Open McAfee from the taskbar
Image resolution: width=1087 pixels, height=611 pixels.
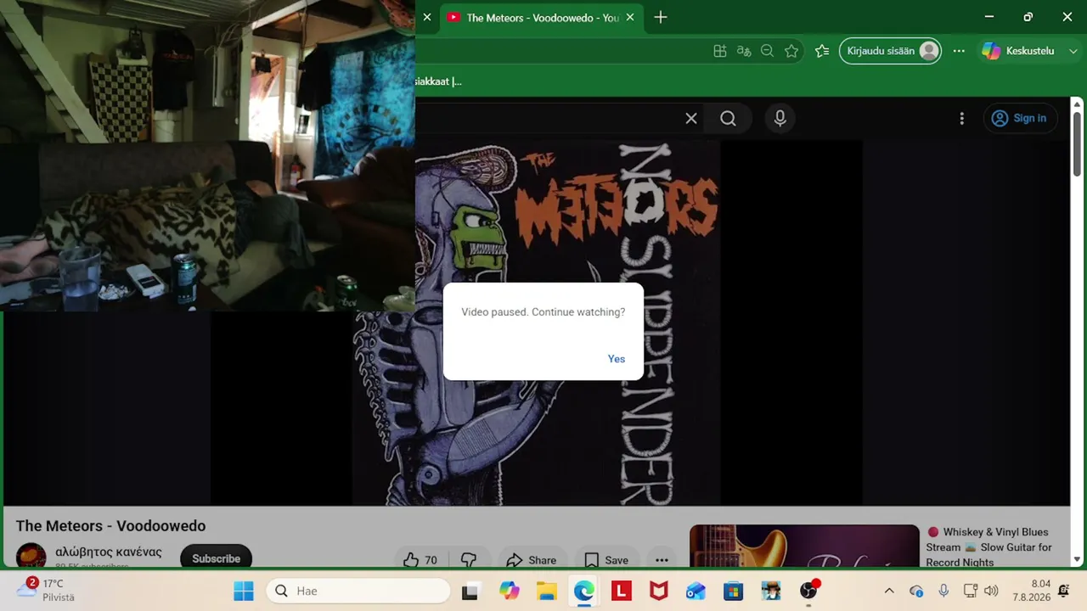click(x=659, y=591)
